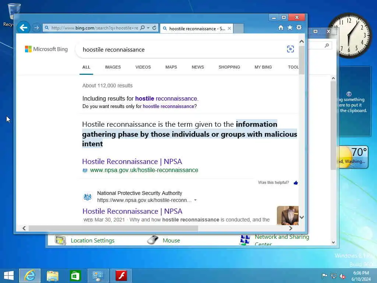Click the forward navigation arrow
The height and width of the screenshot is (283, 377).
(x=36, y=28)
